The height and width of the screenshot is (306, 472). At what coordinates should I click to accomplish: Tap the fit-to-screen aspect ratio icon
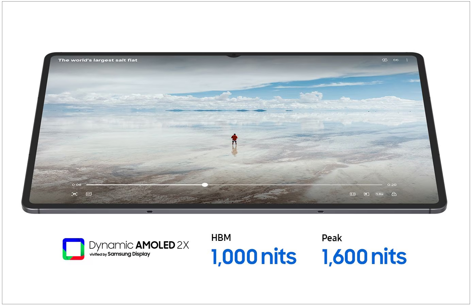point(353,194)
